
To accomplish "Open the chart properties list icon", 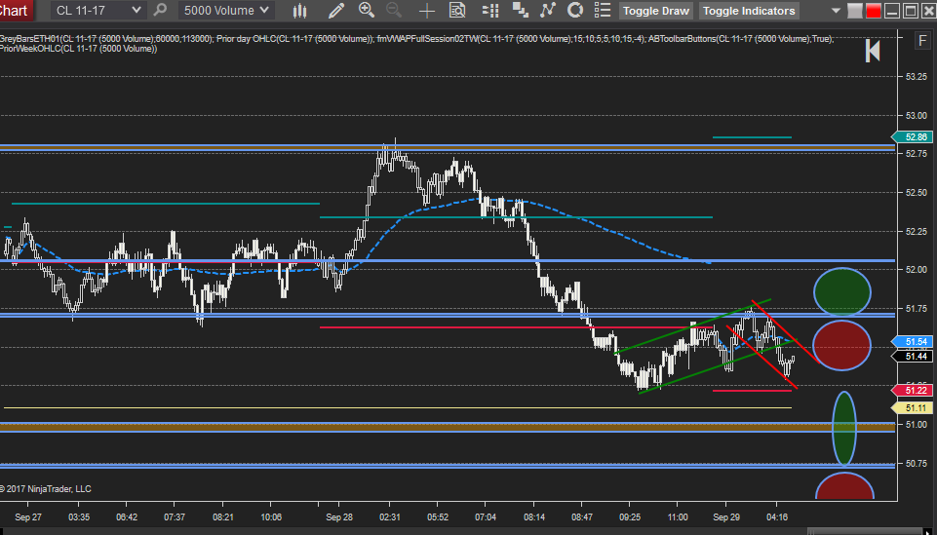I will pyautogui.click(x=603, y=10).
